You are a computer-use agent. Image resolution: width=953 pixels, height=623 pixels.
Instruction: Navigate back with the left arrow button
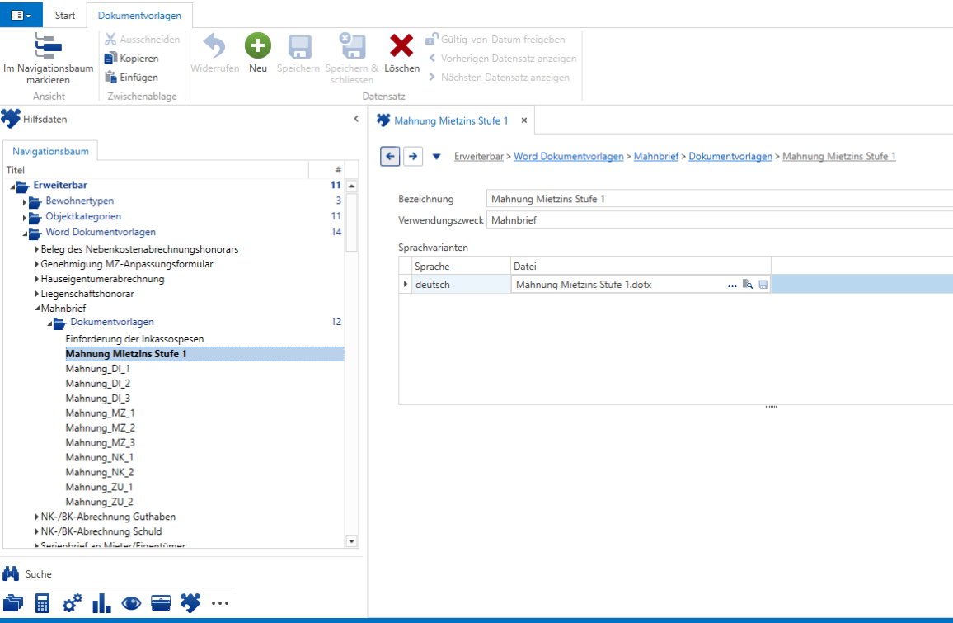pyautogui.click(x=390, y=156)
